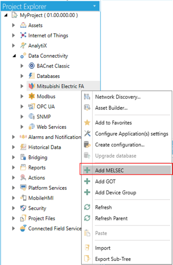Select the MyProject root node
Screen dimensions: 173x265
click(x=49, y=15)
